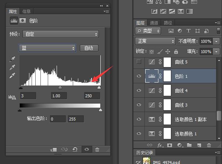This screenshot has height=164, width=222.
Task: Click the highlight input field showing 250
Action: 92,96
